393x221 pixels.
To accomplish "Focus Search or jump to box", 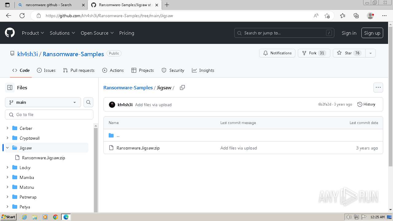I will coord(285,33).
